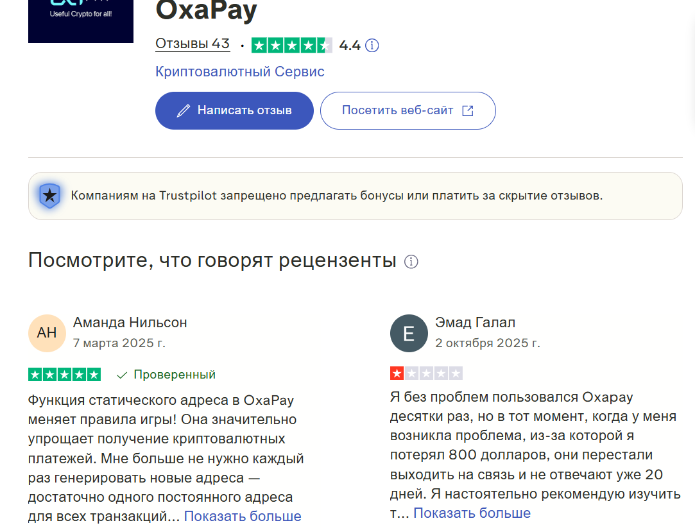
Task: Open the Криптовалютный Сервис category link
Action: pyautogui.click(x=239, y=71)
